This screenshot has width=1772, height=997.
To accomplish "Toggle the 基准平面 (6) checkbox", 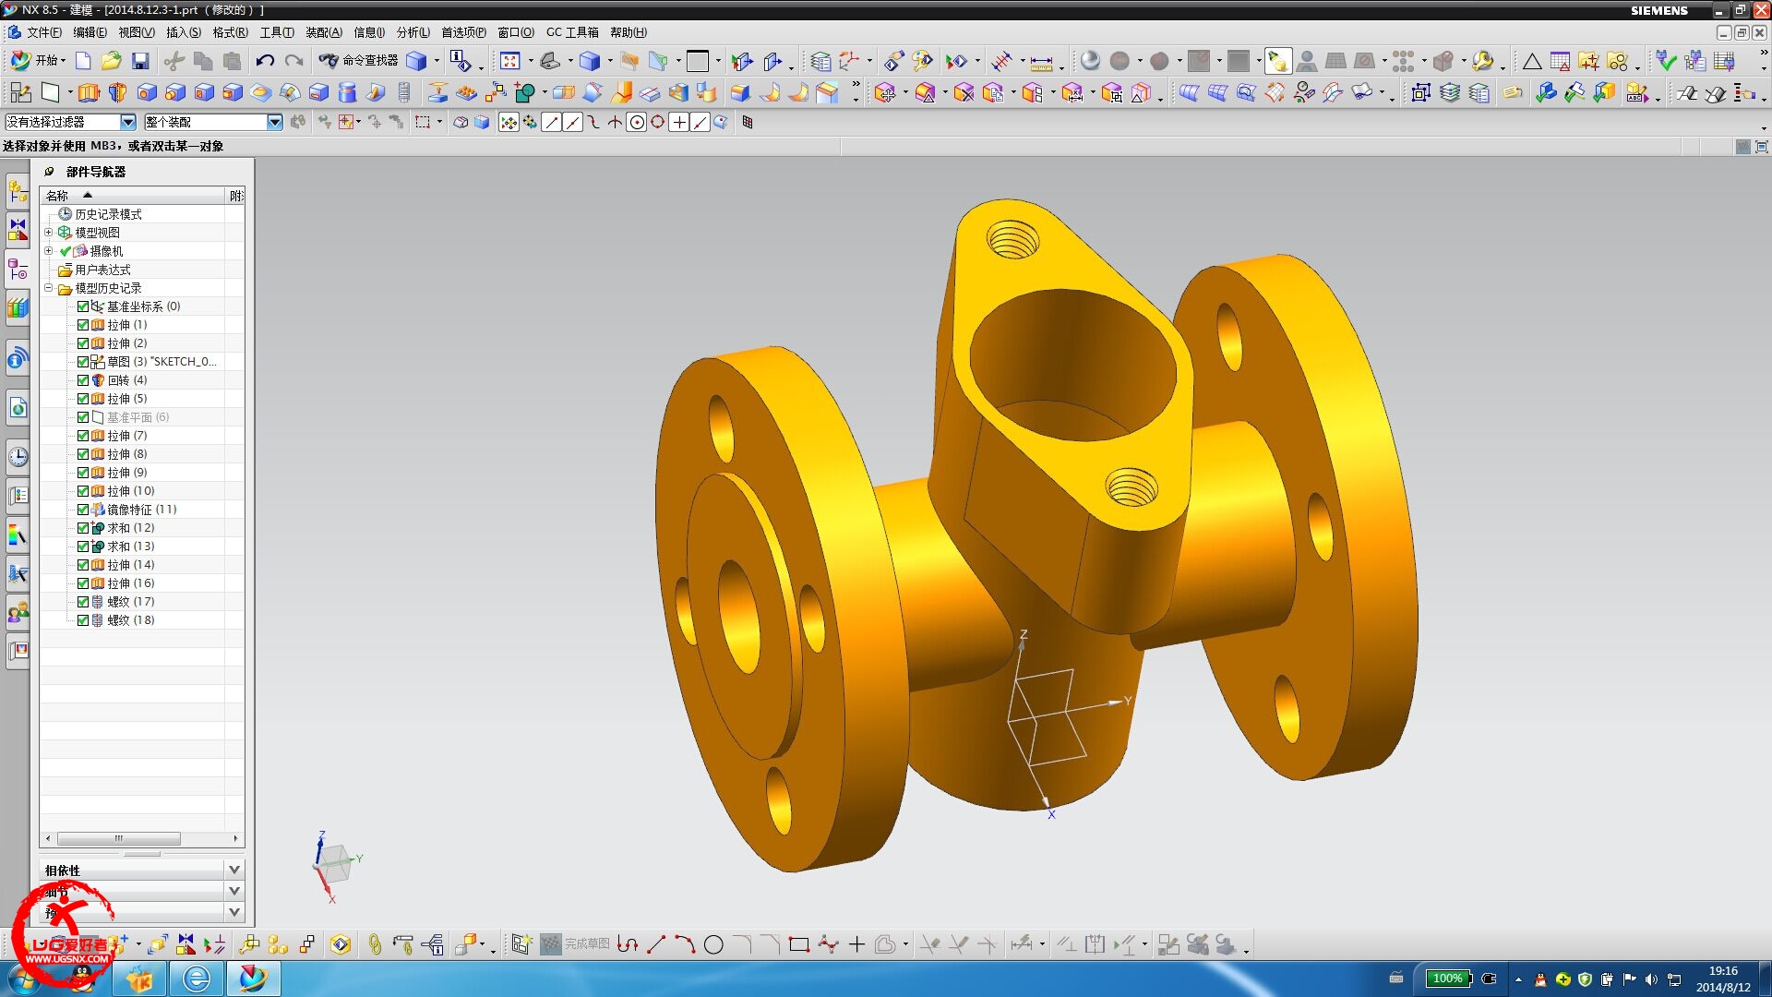I will [83, 417].
